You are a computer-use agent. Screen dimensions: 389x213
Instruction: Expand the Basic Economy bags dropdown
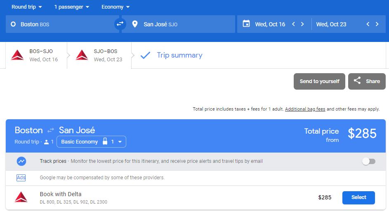click(x=91, y=142)
